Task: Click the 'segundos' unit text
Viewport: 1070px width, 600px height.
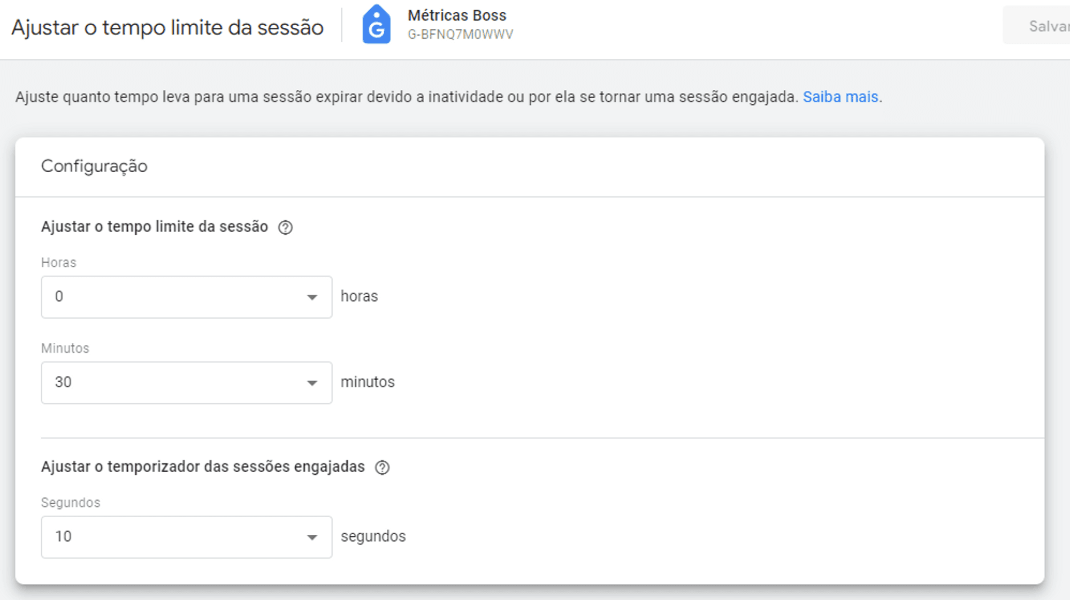Action: coord(373,536)
